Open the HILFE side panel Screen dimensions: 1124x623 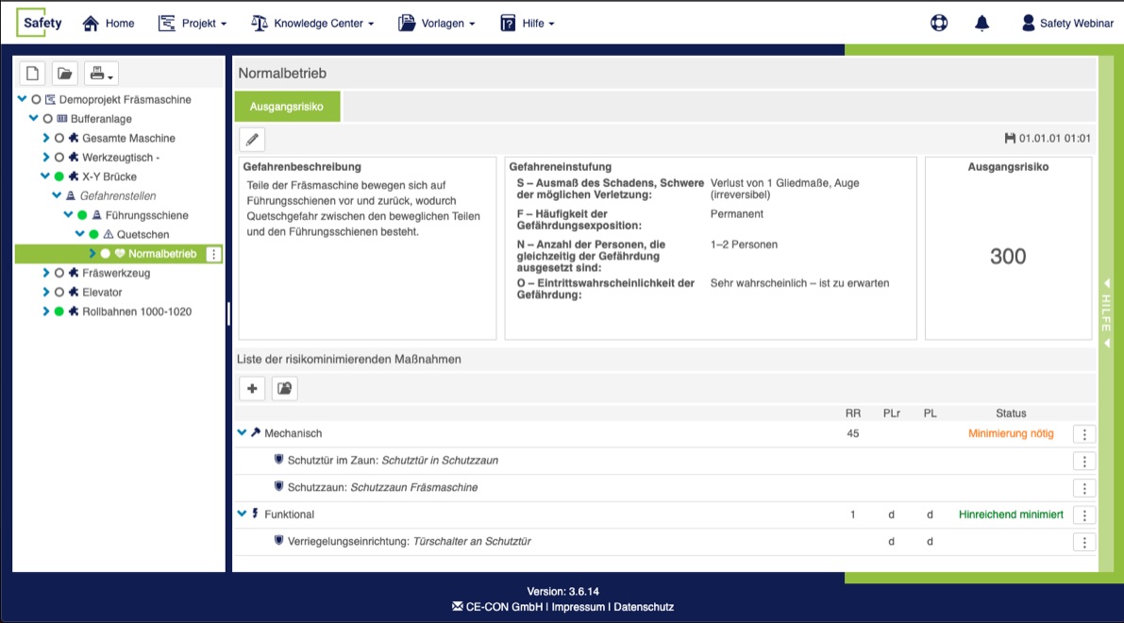tap(1107, 313)
